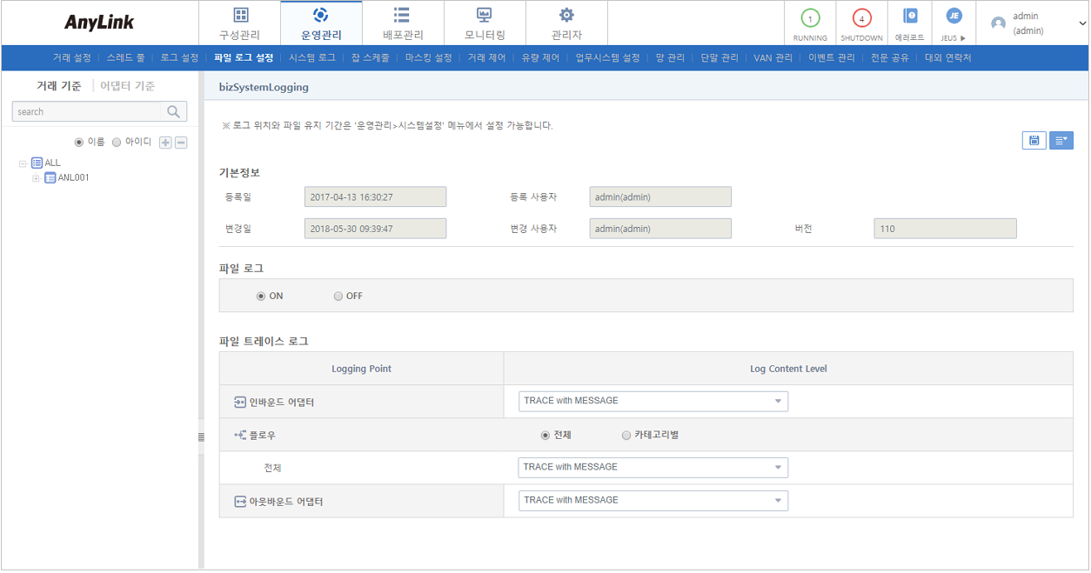This screenshot has width=1091, height=573.
Task: Expand the ANL001 tree node
Action: (x=36, y=177)
